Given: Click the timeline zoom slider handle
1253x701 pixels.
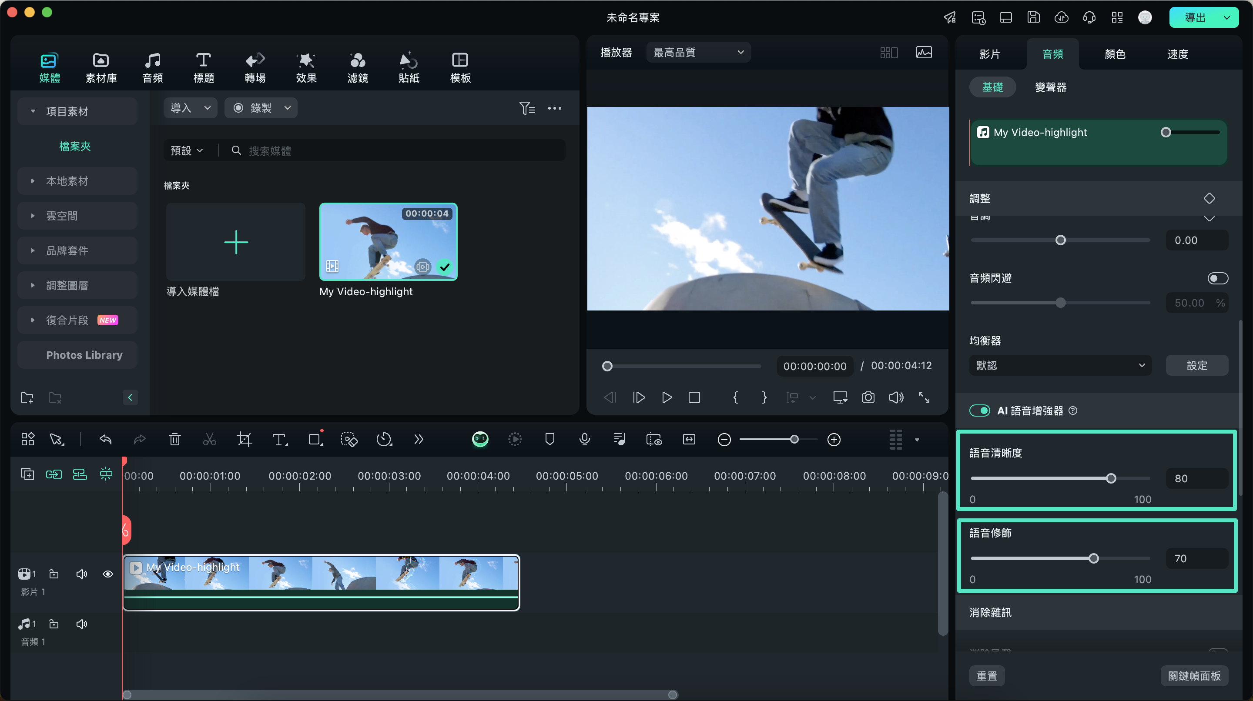Looking at the screenshot, I should pos(794,440).
